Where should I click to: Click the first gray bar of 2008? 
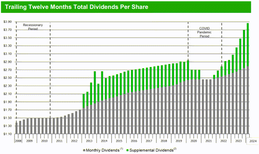click(x=16, y=128)
